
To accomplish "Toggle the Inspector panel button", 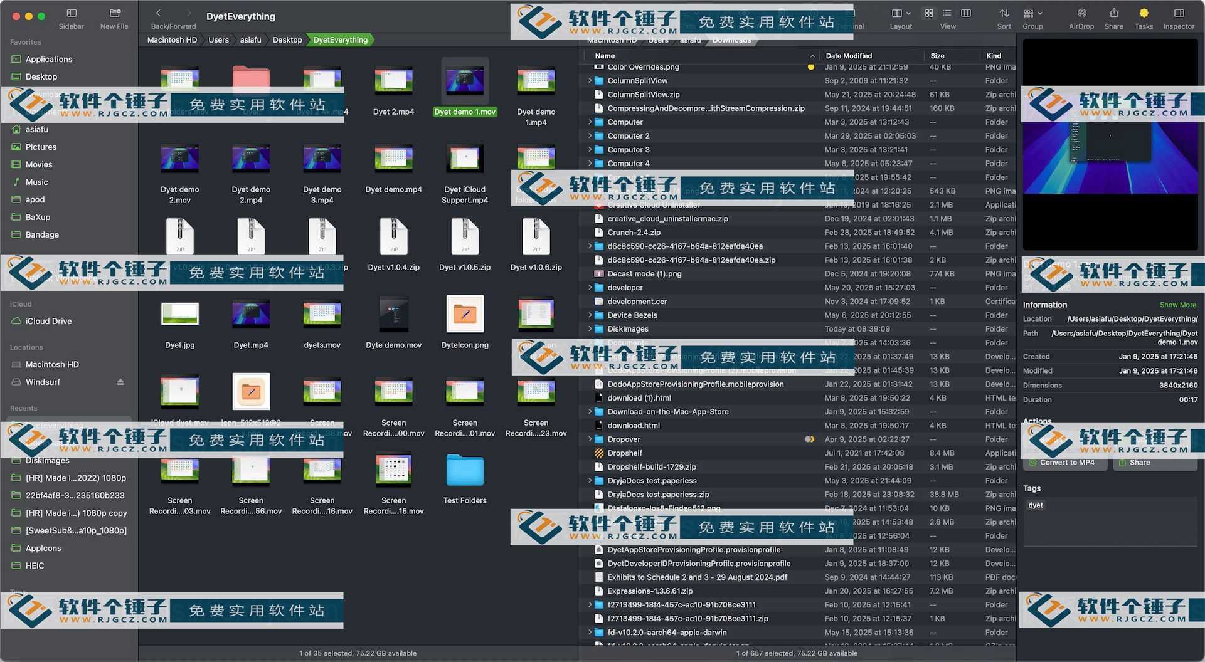I will [x=1179, y=13].
